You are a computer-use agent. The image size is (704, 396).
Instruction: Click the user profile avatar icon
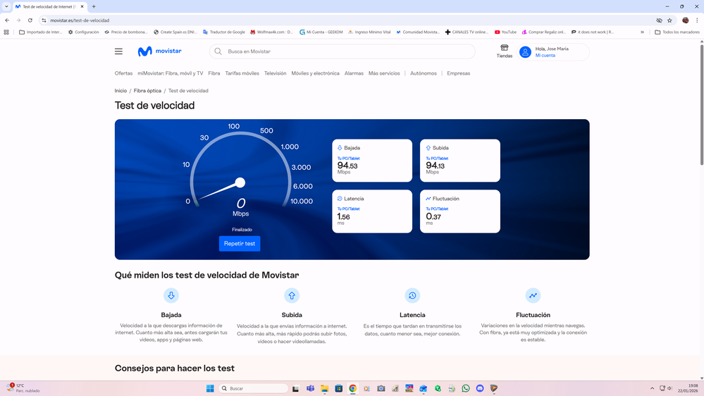click(525, 52)
